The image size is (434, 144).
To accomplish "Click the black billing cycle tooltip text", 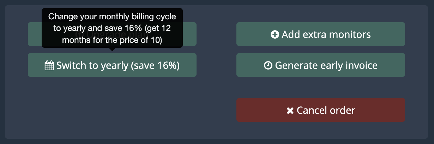I will pos(112,28).
